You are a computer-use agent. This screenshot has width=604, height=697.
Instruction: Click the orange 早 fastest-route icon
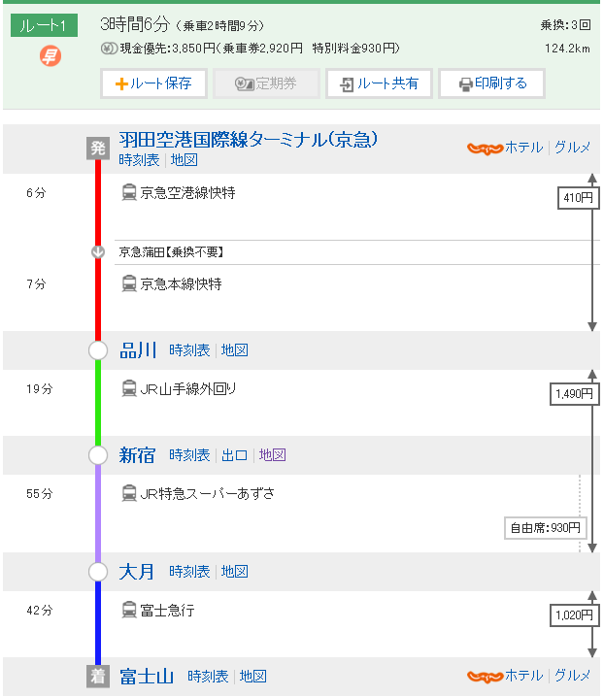pyautogui.click(x=50, y=56)
